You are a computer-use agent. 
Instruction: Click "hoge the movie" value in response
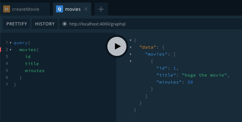coord(204,75)
